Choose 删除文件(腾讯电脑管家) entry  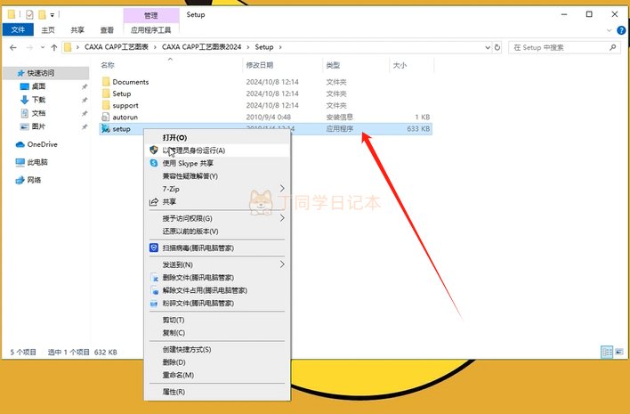point(217,278)
